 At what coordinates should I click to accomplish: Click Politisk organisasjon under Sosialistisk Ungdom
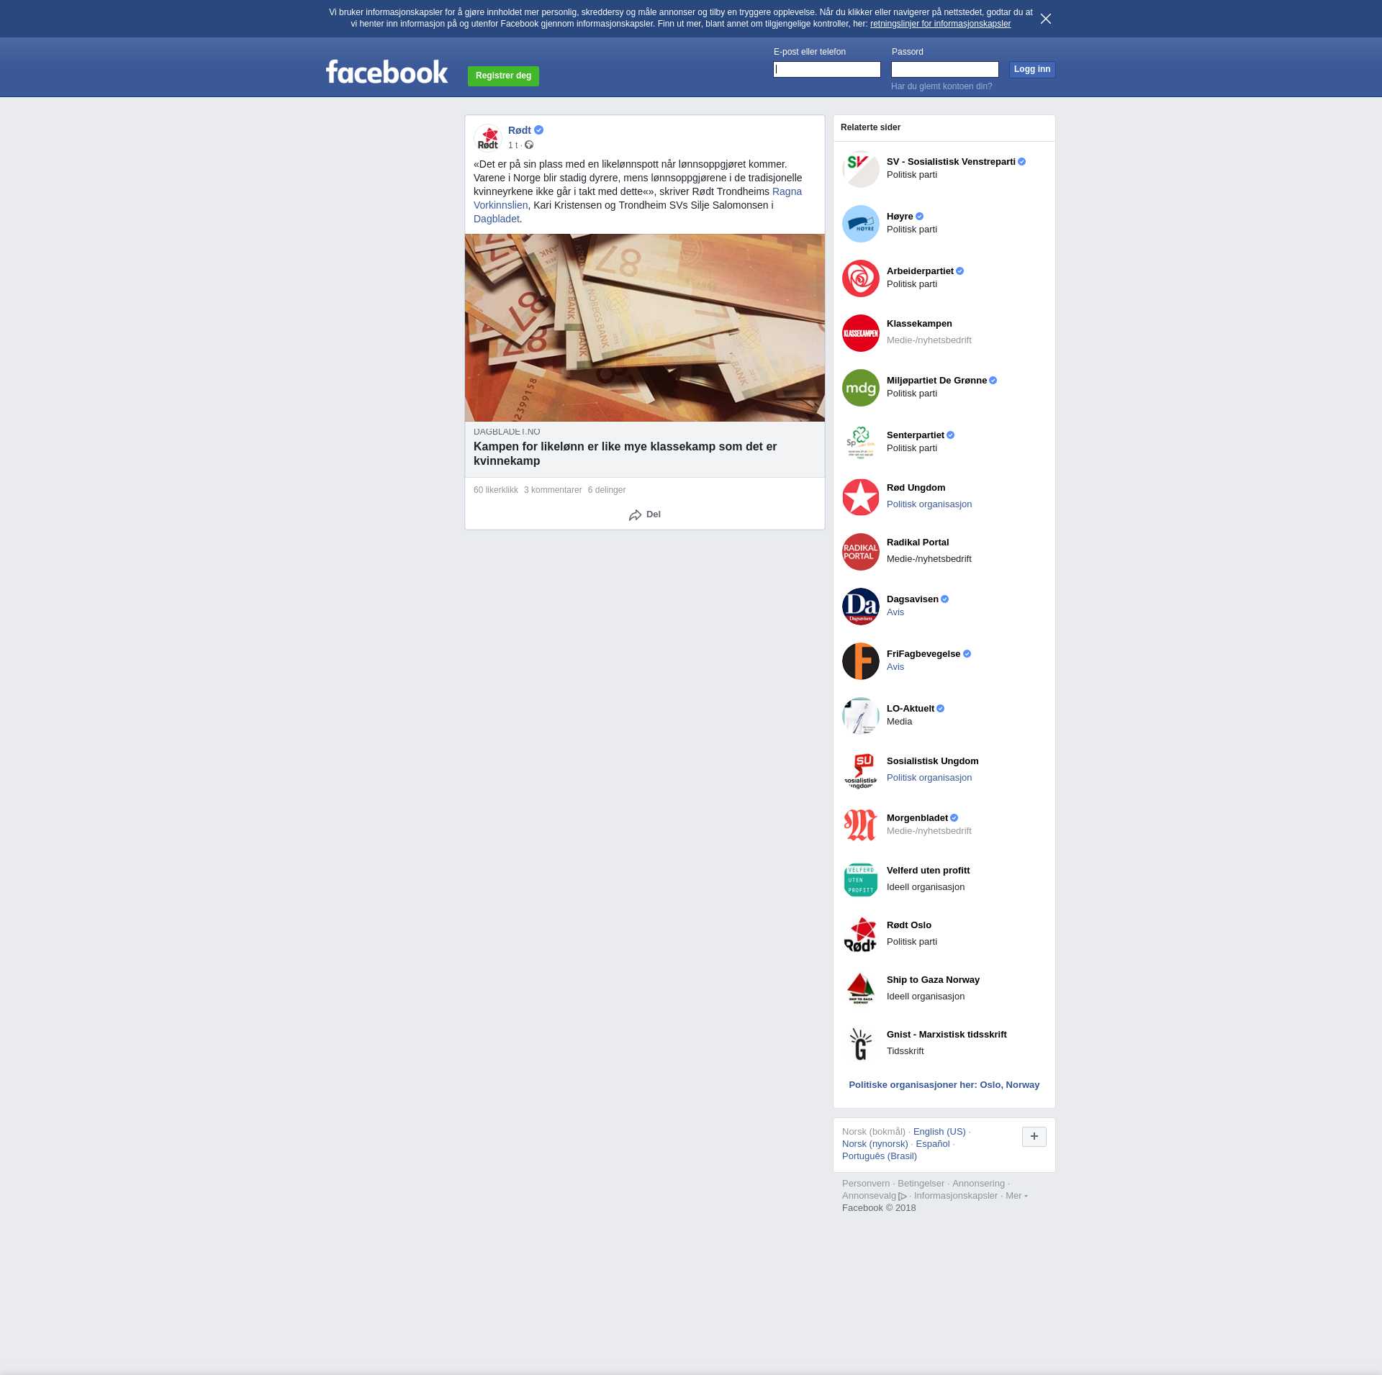929,778
